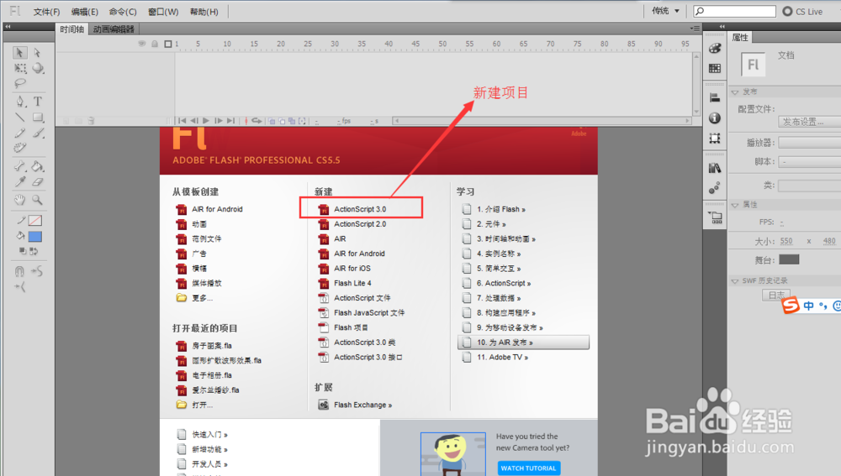Select the Pencil tool
The height and width of the screenshot is (476, 841).
tap(20, 133)
